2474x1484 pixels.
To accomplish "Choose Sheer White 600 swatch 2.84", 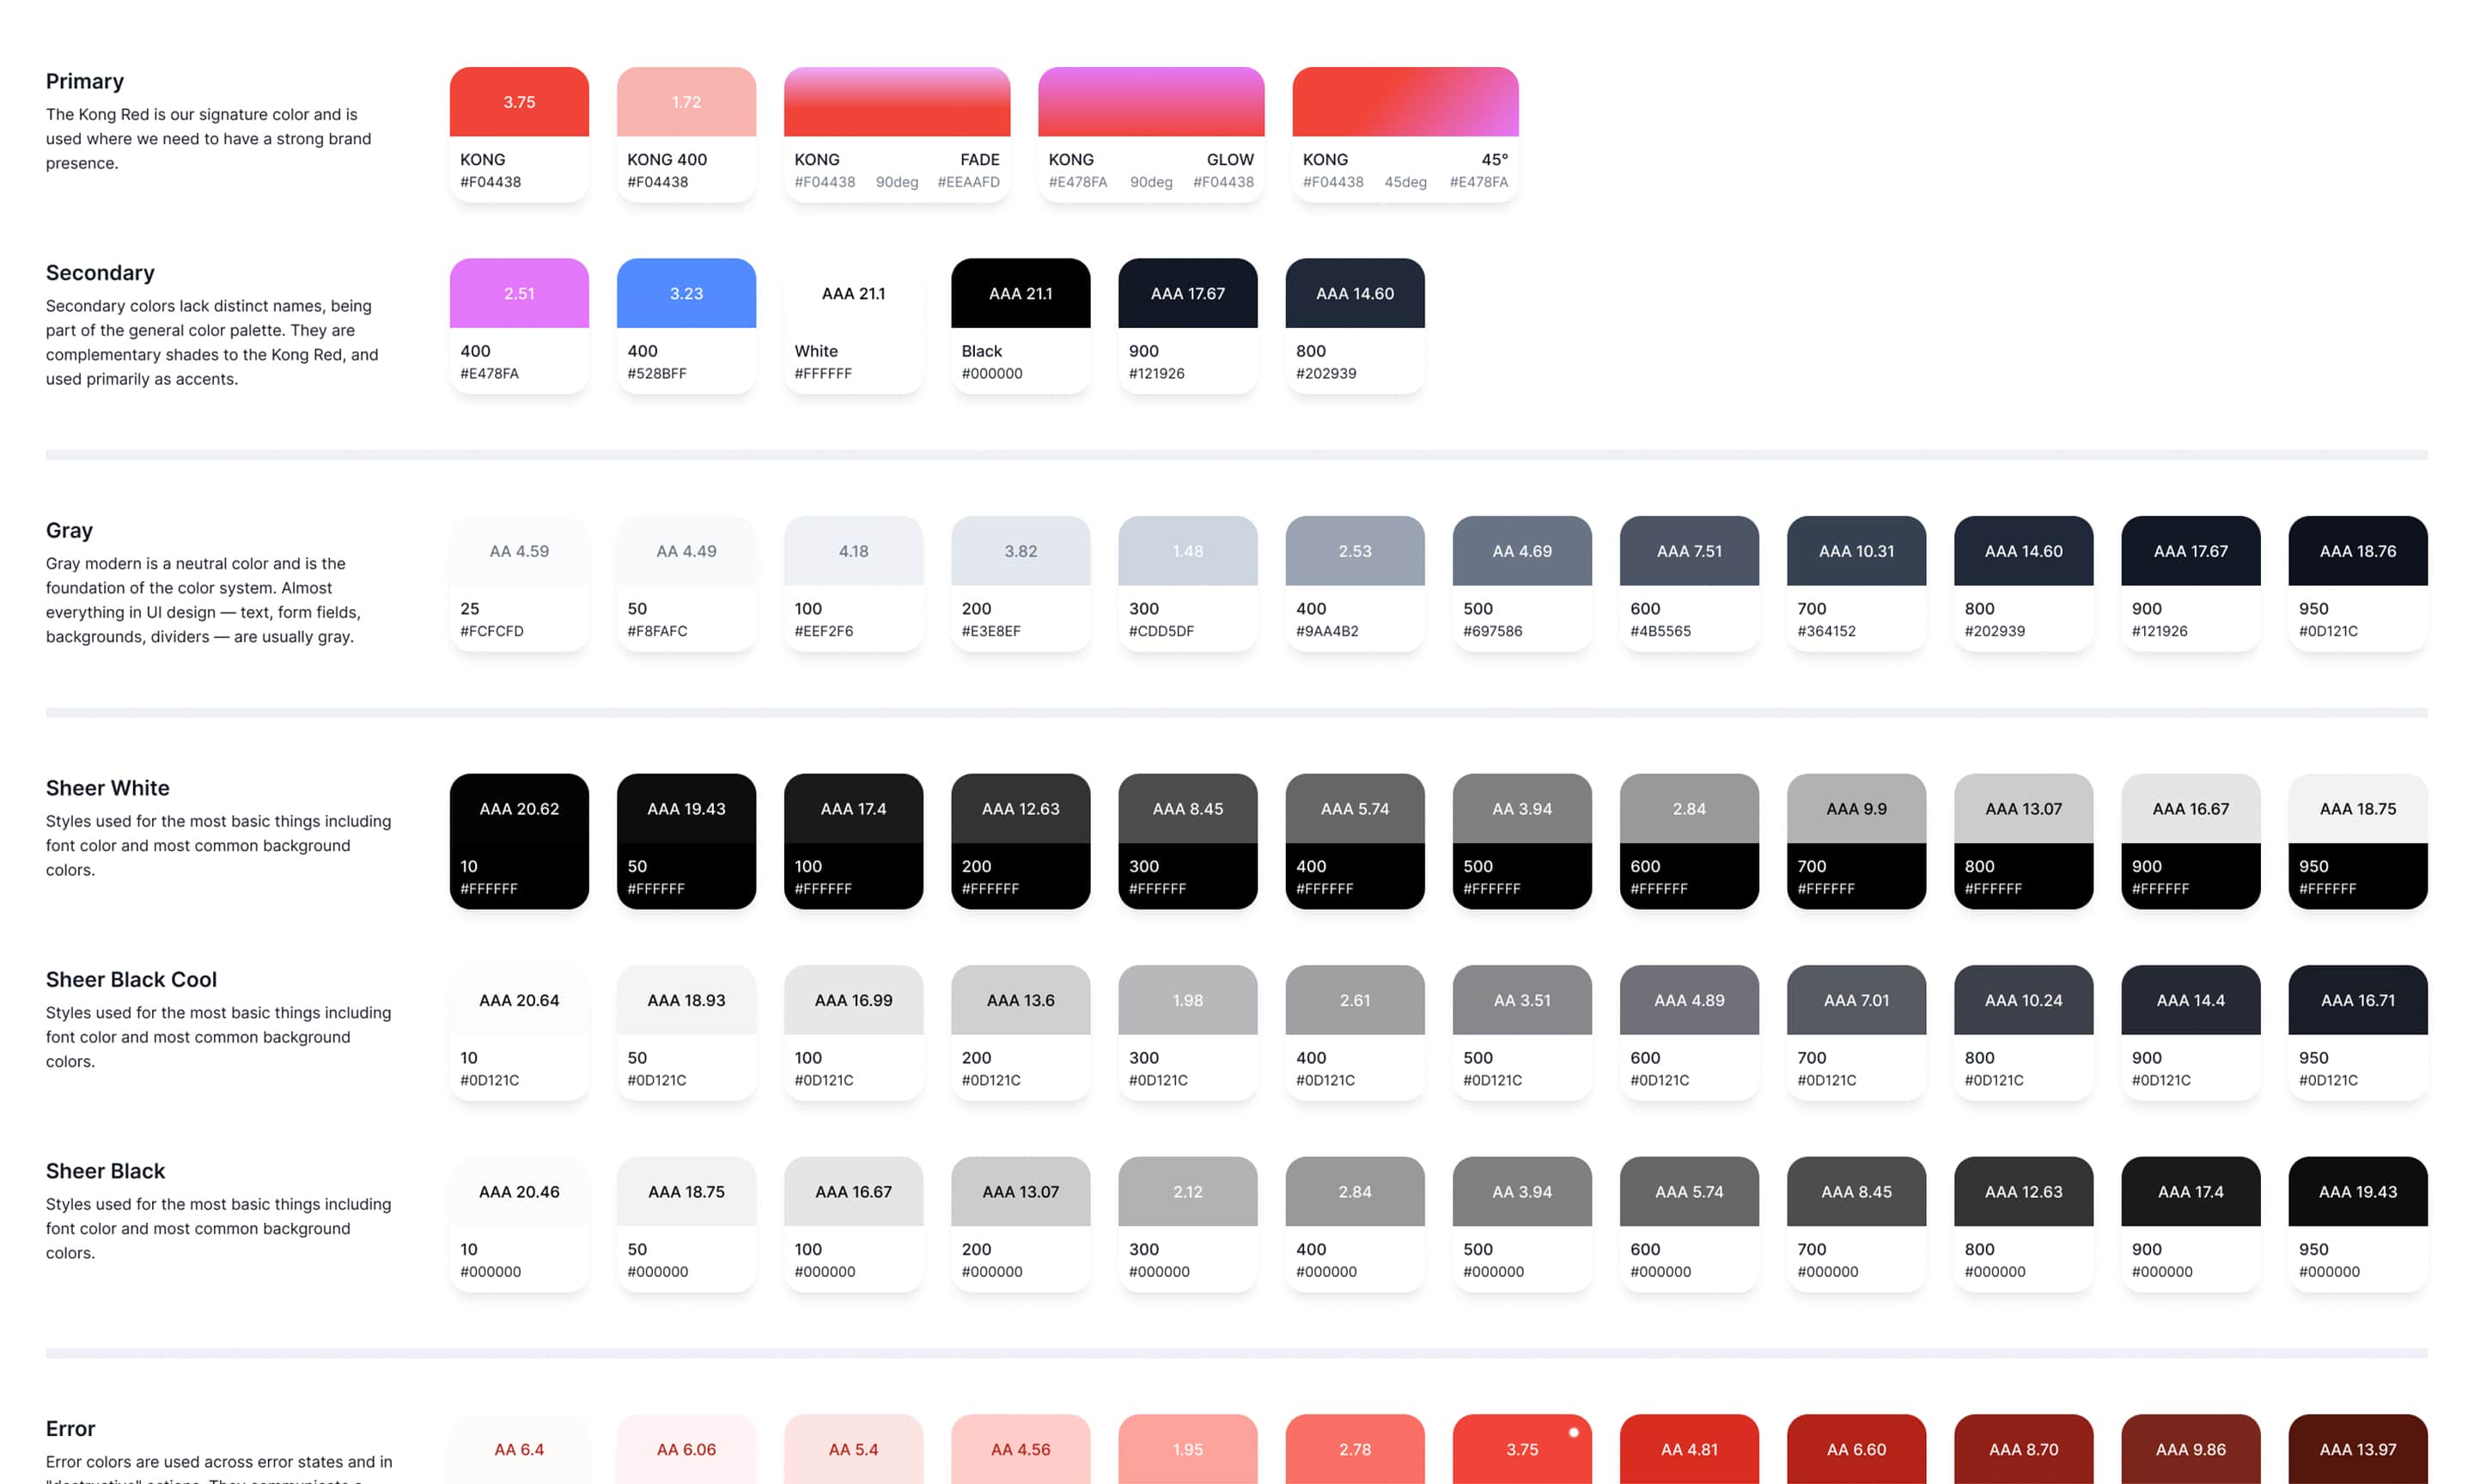I will click(x=1689, y=841).
